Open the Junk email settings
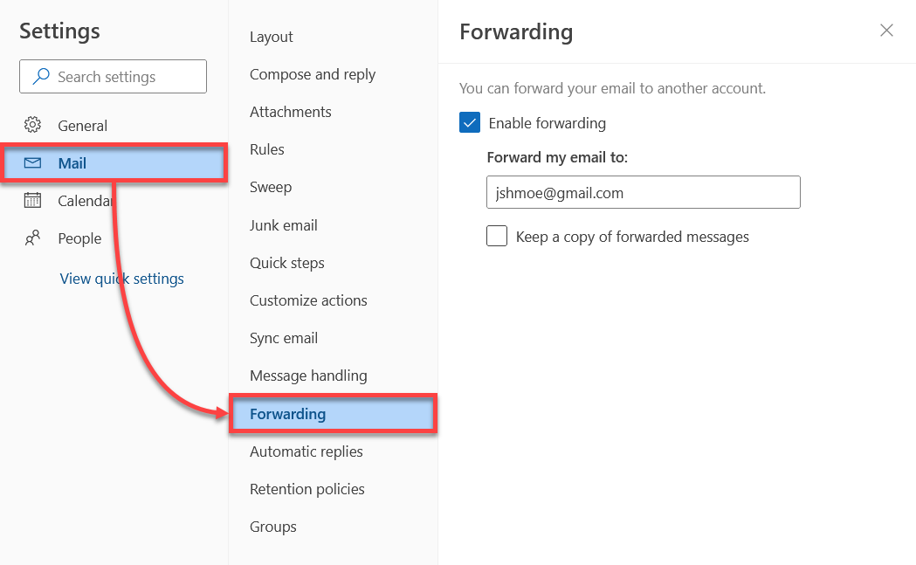916x565 pixels. point(283,224)
